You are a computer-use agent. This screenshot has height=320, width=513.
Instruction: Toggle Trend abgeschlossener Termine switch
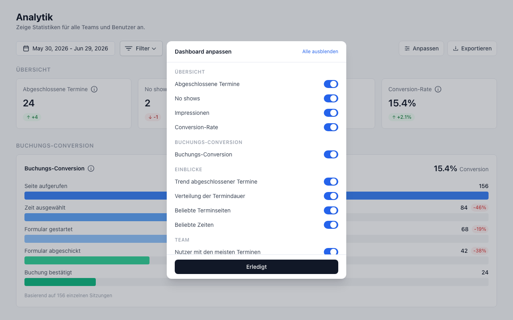click(x=331, y=182)
